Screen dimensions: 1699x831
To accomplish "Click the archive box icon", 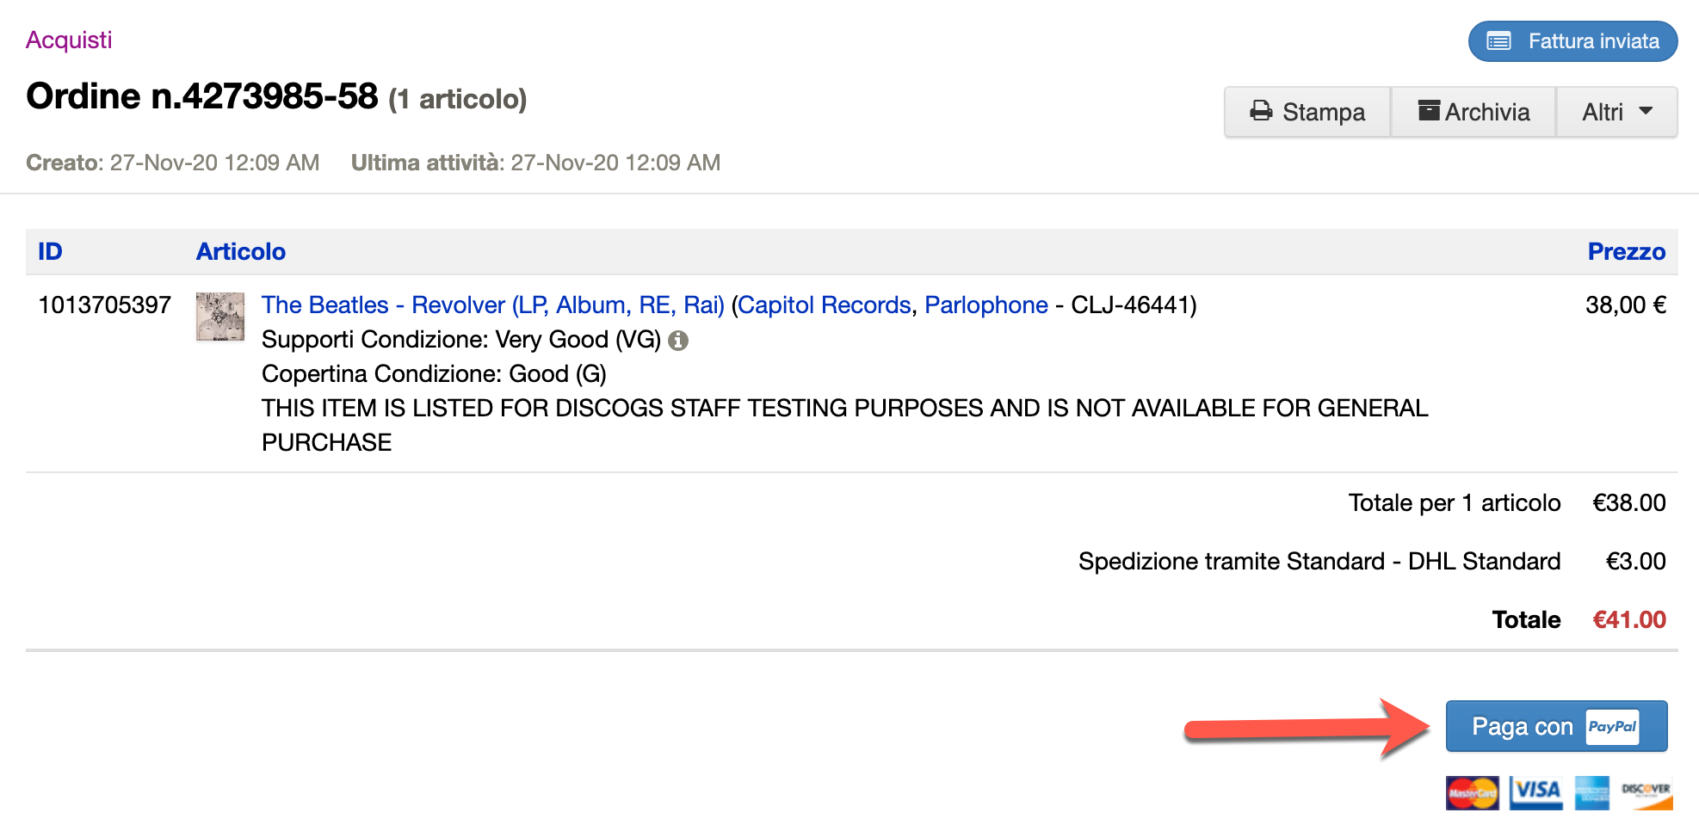I will (x=1429, y=110).
